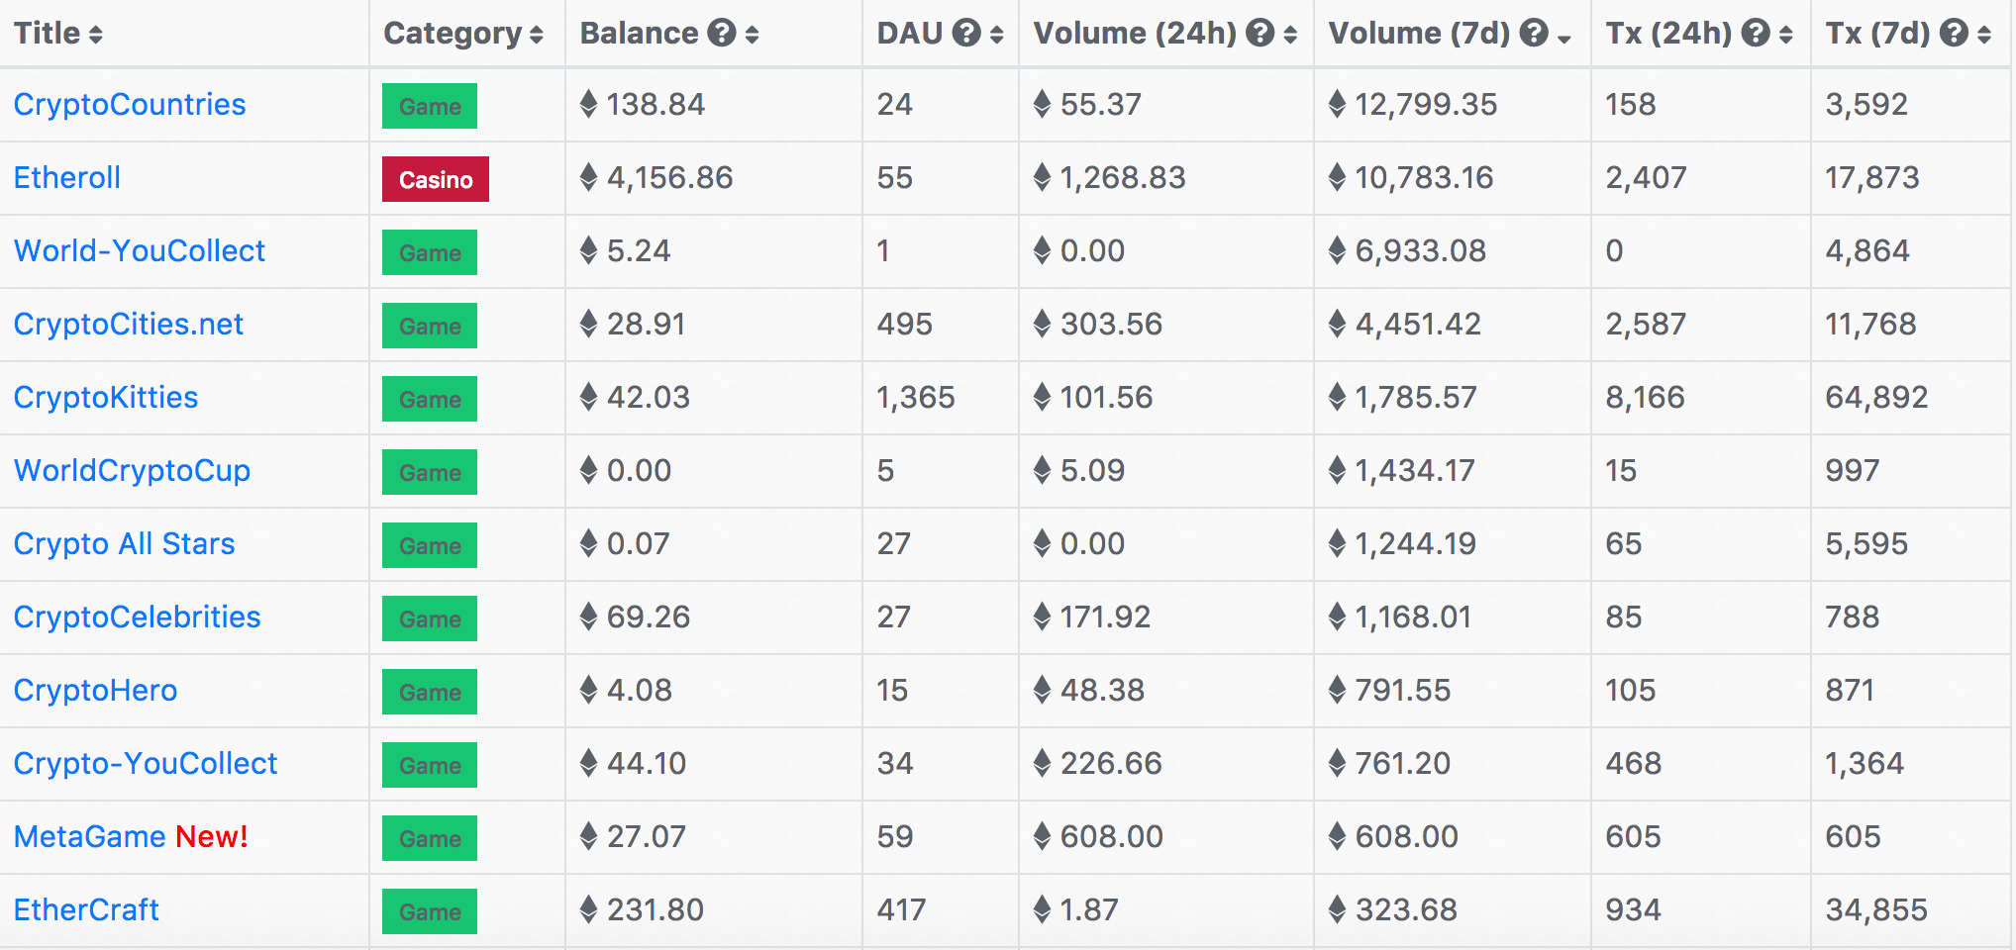
Task: Open the Volume (7d) help question-mark icon
Action: click(1534, 34)
